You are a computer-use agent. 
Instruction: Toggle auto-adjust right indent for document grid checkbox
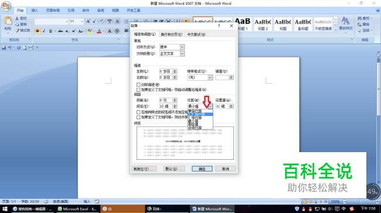pos(138,90)
